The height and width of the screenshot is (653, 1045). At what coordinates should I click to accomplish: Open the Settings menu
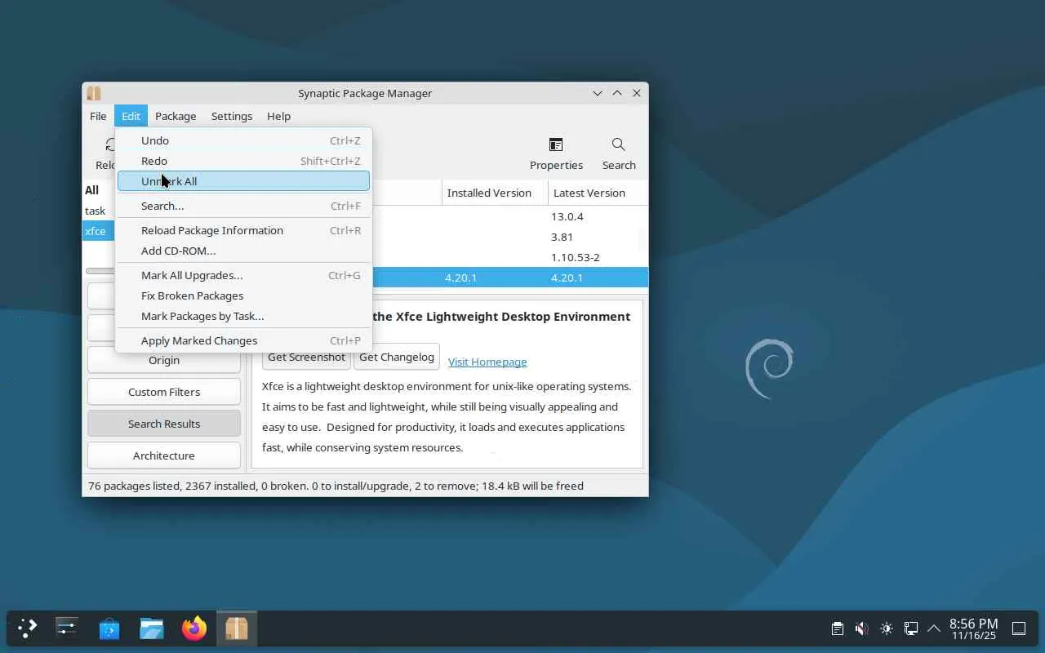pos(232,116)
